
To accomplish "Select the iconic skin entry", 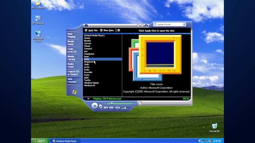I will (x=103, y=59).
